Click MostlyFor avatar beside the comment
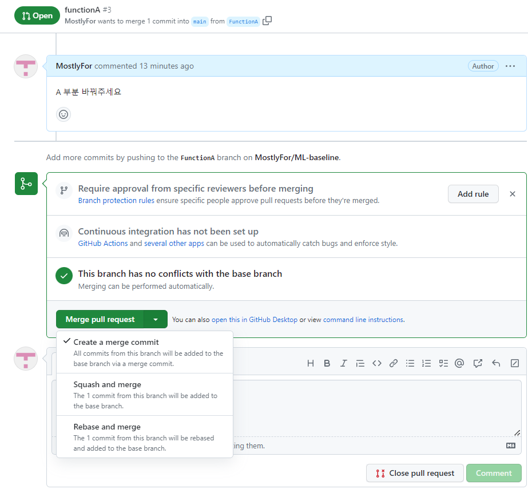Viewport: 528px width, 489px height. [x=26, y=66]
